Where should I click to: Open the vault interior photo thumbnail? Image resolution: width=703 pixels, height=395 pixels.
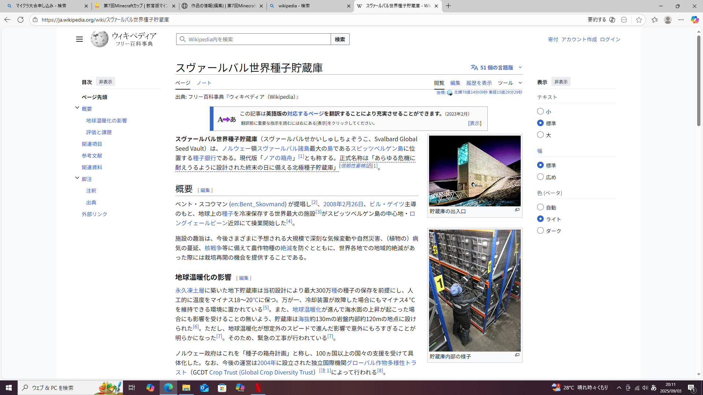click(x=475, y=290)
